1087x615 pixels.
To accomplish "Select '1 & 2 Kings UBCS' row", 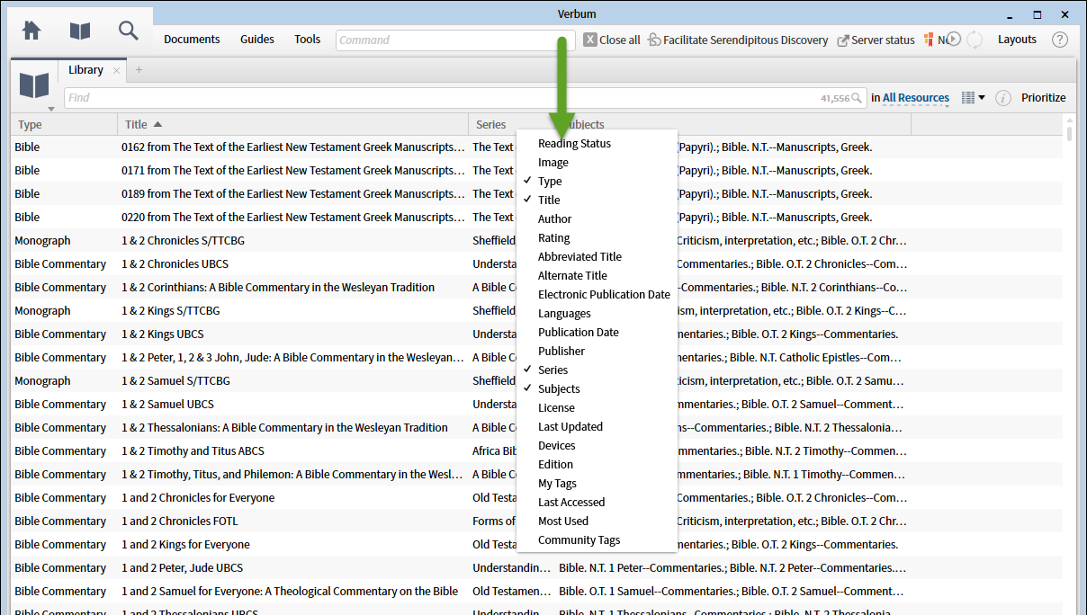I will 536,334.
